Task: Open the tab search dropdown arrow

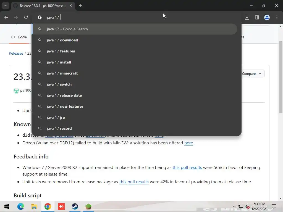Action: point(6,6)
